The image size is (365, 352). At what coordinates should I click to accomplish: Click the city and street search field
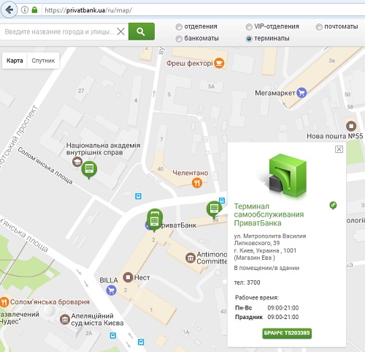(x=59, y=31)
